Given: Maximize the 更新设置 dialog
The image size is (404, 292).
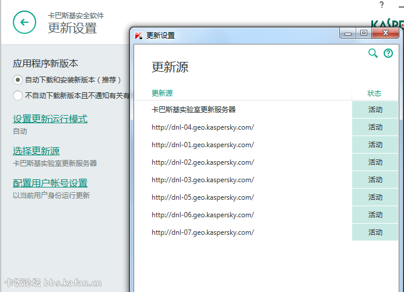Looking at the screenshot, I should (x=364, y=33).
